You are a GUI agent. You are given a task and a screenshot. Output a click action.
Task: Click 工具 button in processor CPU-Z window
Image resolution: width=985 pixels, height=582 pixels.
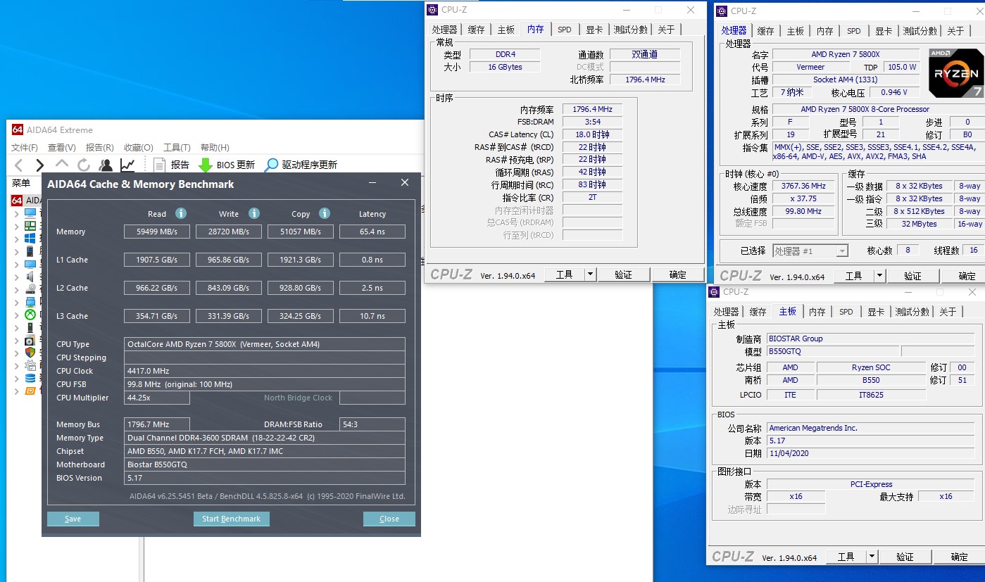(x=854, y=276)
